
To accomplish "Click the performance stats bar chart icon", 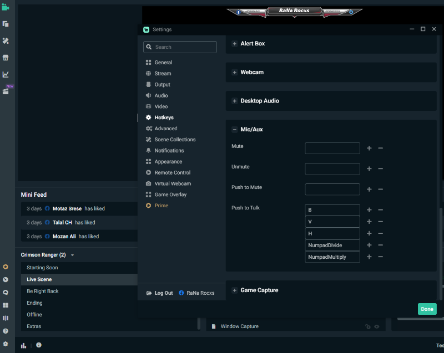I will tap(24, 345).
